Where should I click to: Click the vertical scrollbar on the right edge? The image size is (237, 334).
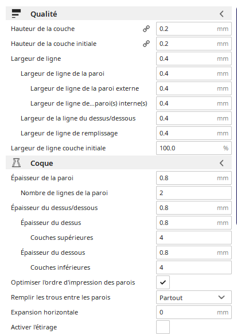point(236,116)
